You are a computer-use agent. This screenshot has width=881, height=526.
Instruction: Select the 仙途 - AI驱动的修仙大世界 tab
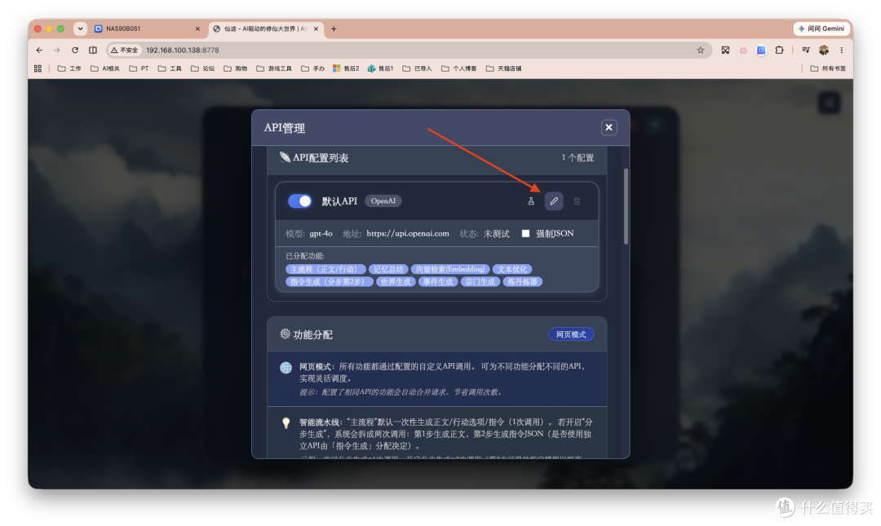point(265,29)
